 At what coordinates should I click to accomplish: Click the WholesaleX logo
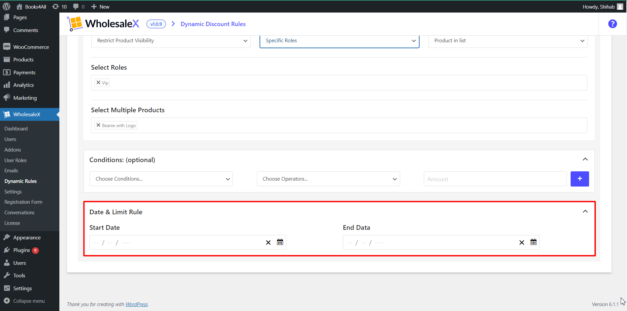coord(103,24)
